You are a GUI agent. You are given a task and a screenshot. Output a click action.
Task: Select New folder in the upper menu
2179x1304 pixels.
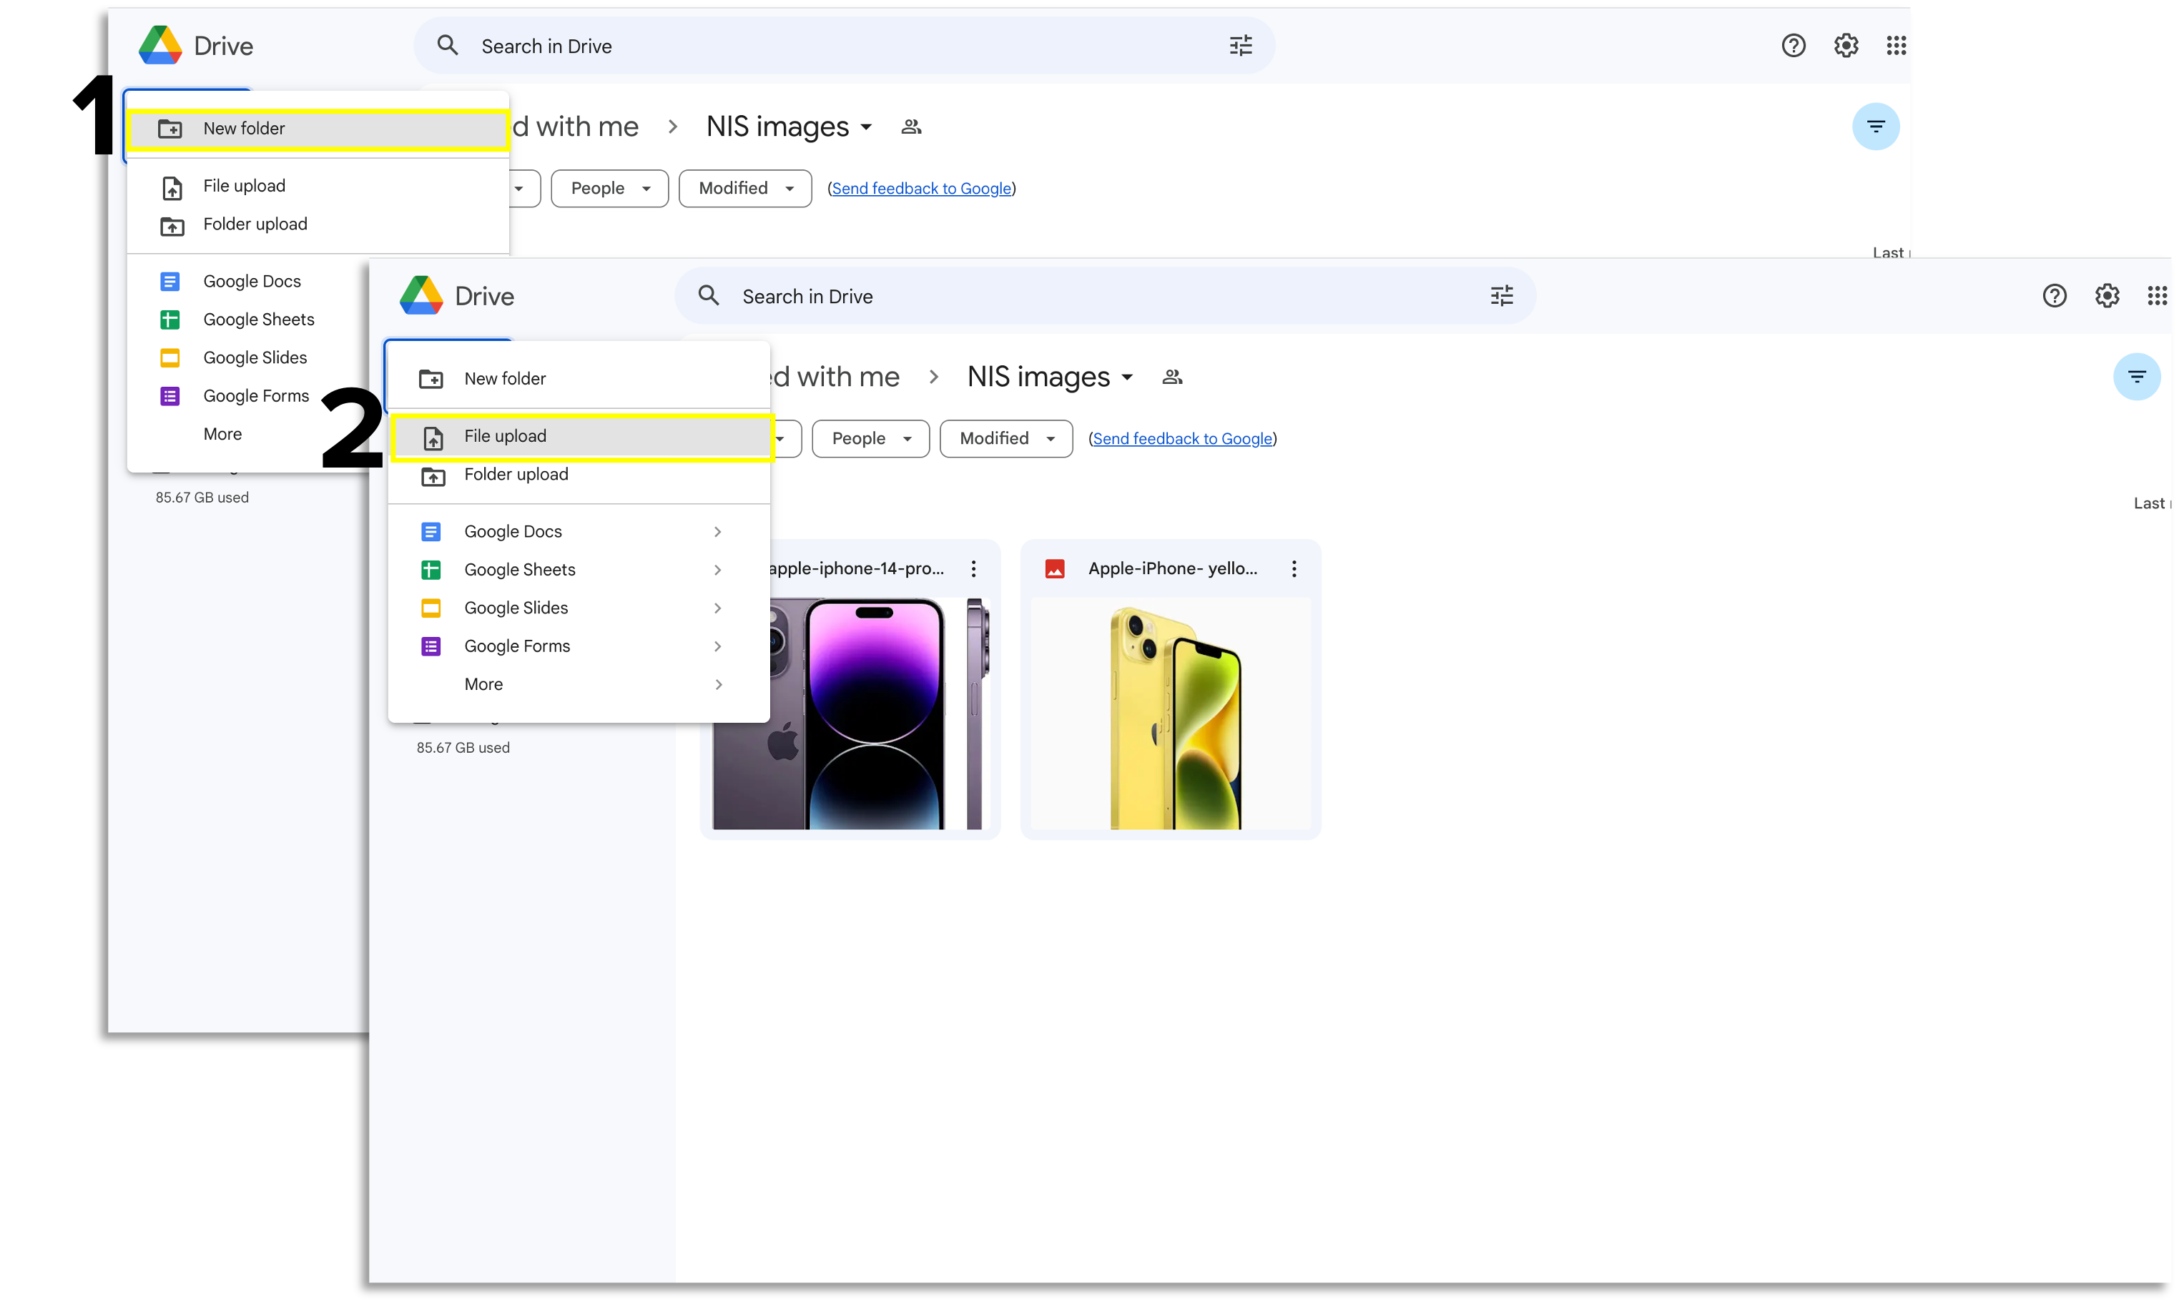pos(245,128)
